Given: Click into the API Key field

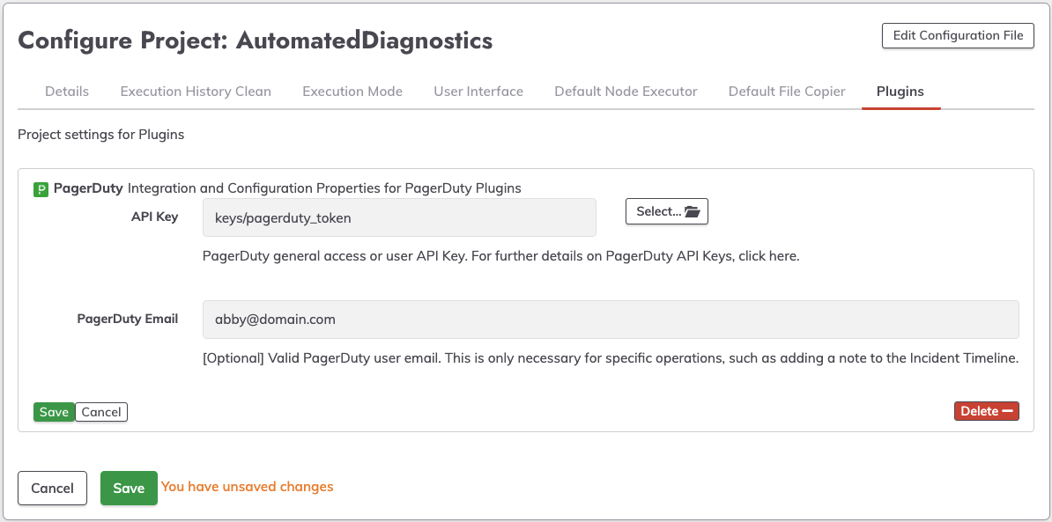Looking at the screenshot, I should click(399, 218).
